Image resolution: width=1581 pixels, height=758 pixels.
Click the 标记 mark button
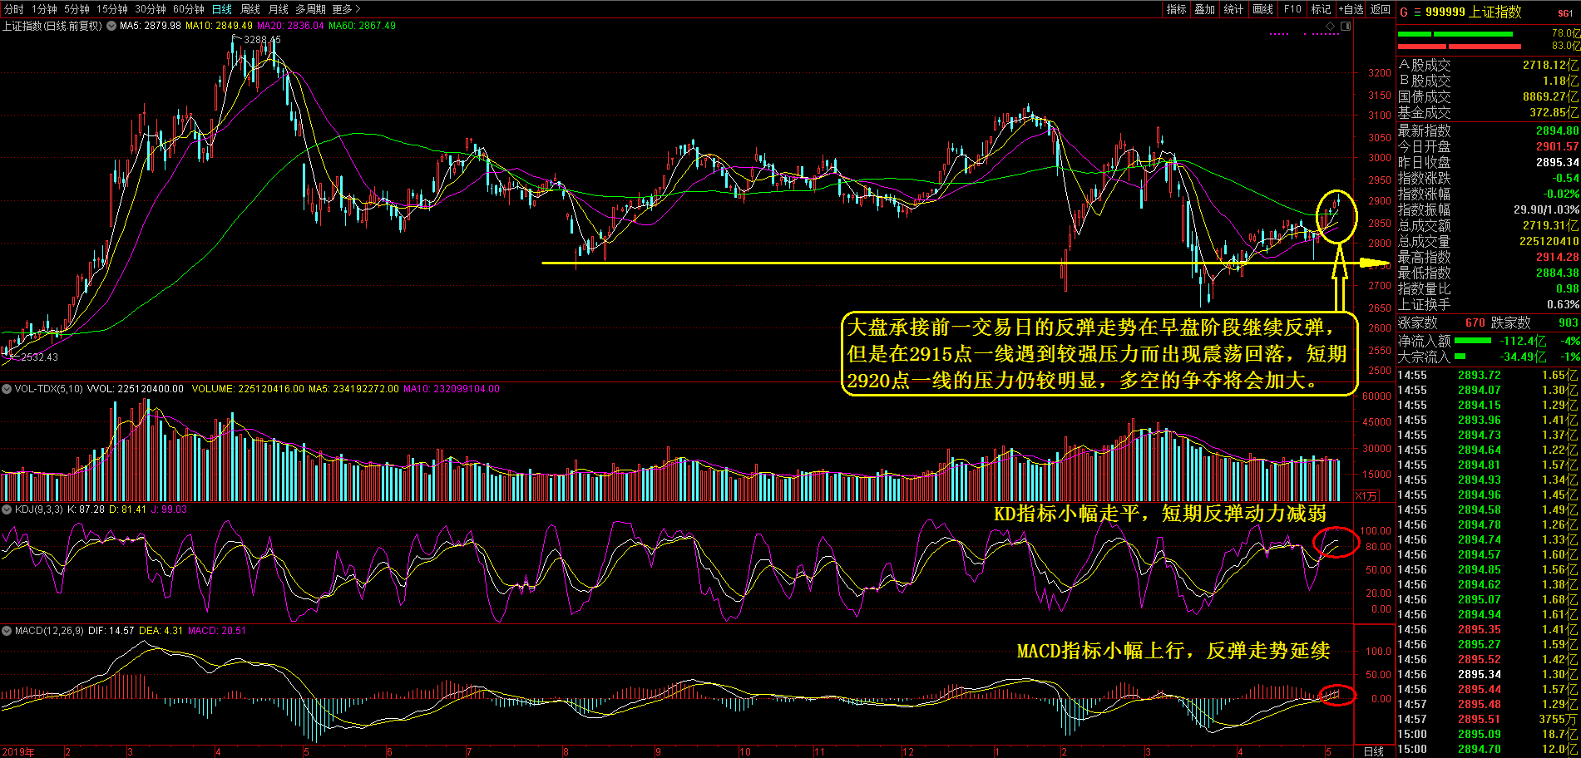coord(1321,9)
